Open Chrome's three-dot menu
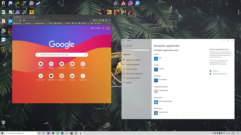Image resolution: width=241 pixels, height=135 pixels. click(109, 20)
